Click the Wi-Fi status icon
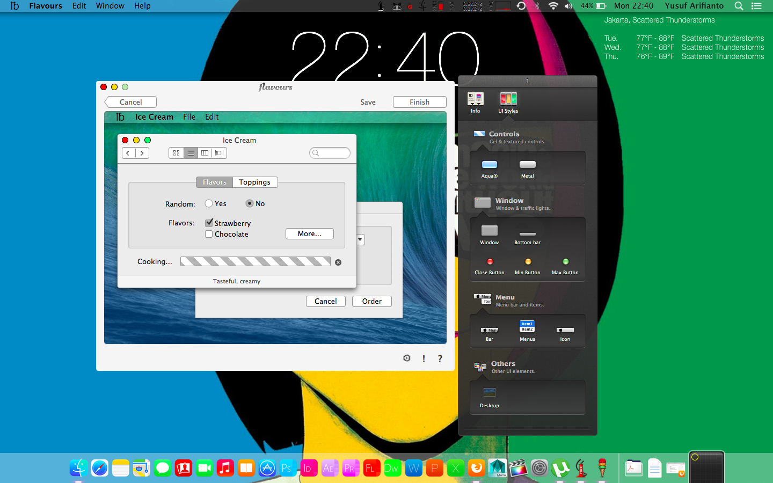This screenshot has height=483, width=773. tap(553, 6)
